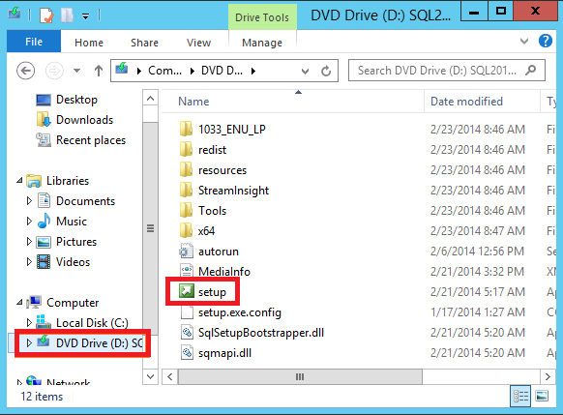
Task: Click navigation pane scroll down arrow
Action: [151, 376]
